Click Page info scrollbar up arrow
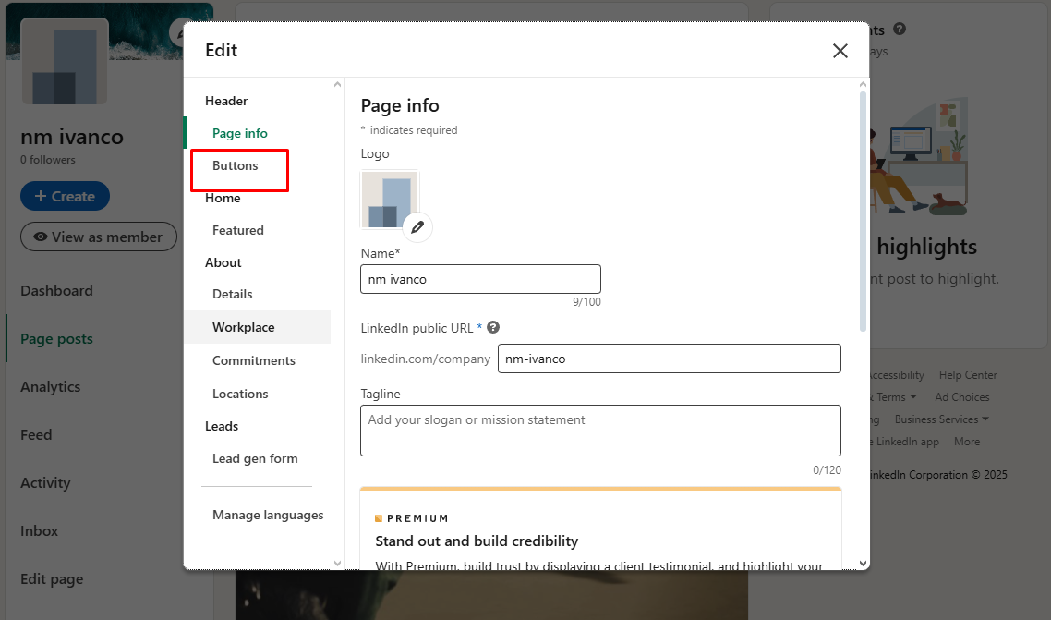1051x620 pixels. click(x=863, y=84)
